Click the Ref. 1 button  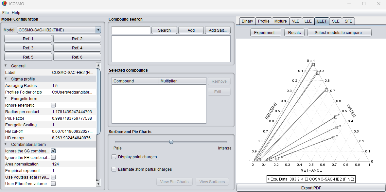[28, 39]
